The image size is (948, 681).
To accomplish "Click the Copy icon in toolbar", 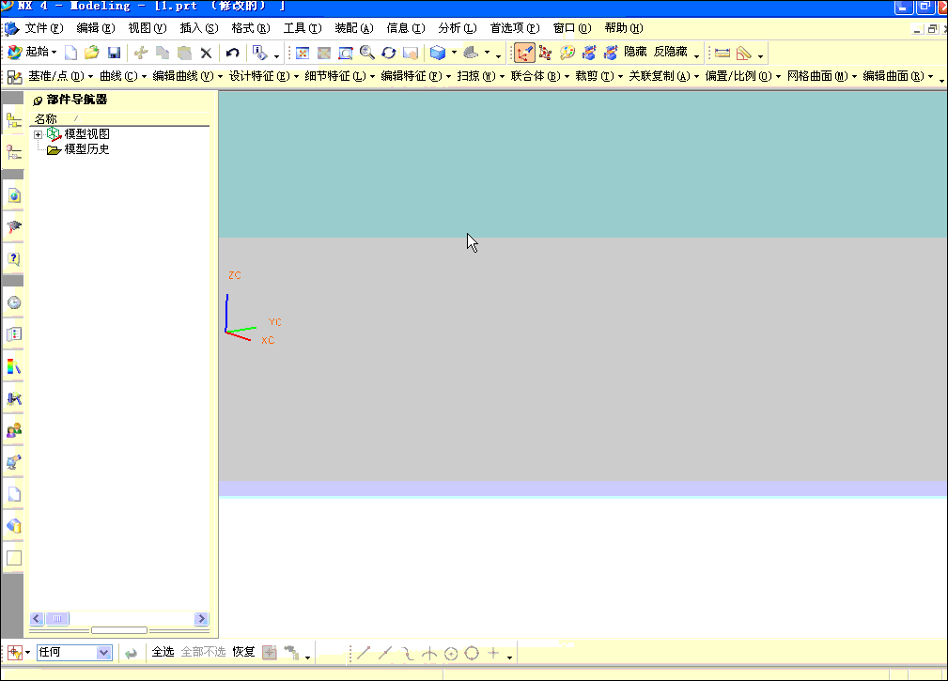I will 162,53.
